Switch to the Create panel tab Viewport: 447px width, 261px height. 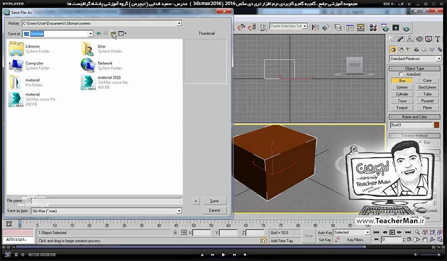click(x=392, y=39)
